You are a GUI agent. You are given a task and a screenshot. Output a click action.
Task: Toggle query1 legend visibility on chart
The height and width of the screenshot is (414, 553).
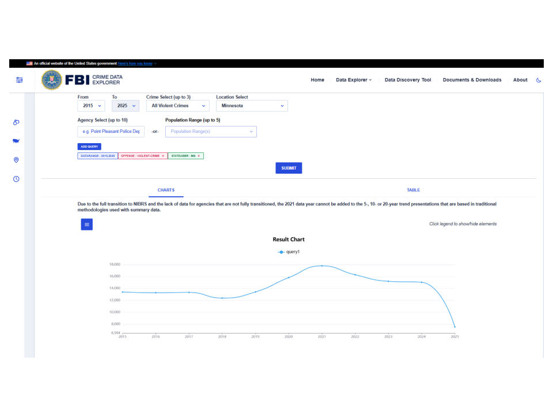[289, 252]
